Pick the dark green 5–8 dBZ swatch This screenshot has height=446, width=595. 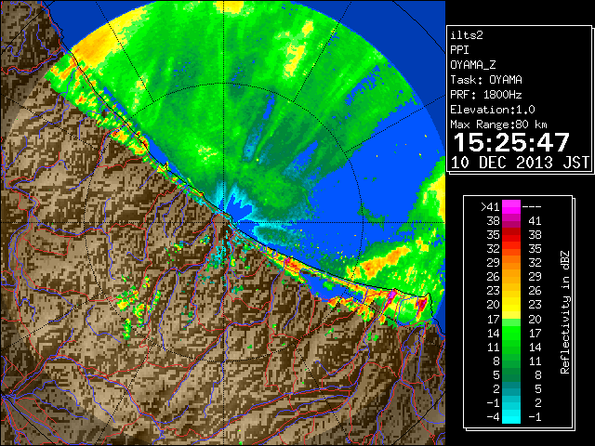click(x=511, y=374)
